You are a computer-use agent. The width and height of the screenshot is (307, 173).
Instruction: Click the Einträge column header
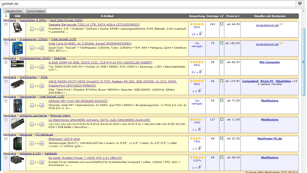[x=212, y=16]
